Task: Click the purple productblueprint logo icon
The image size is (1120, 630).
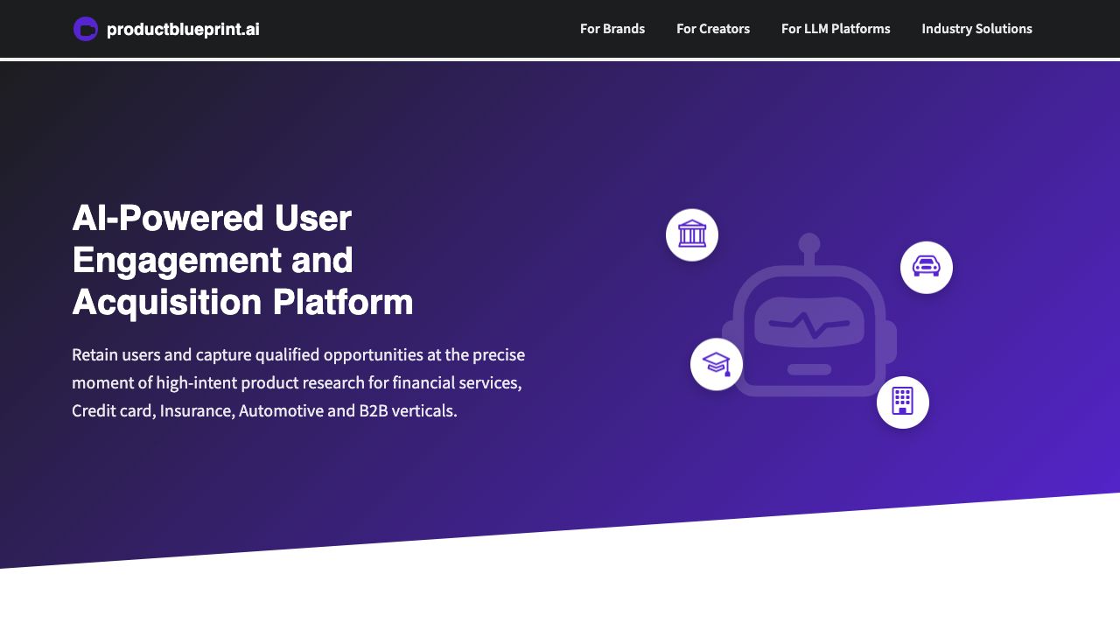Action: pos(86,29)
